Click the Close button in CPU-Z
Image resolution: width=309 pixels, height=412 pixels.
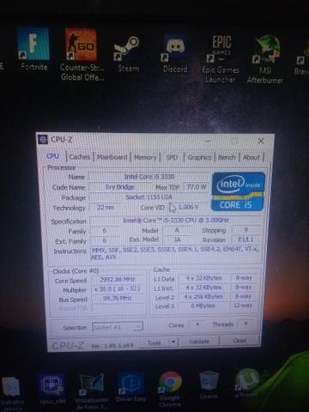coord(239,341)
